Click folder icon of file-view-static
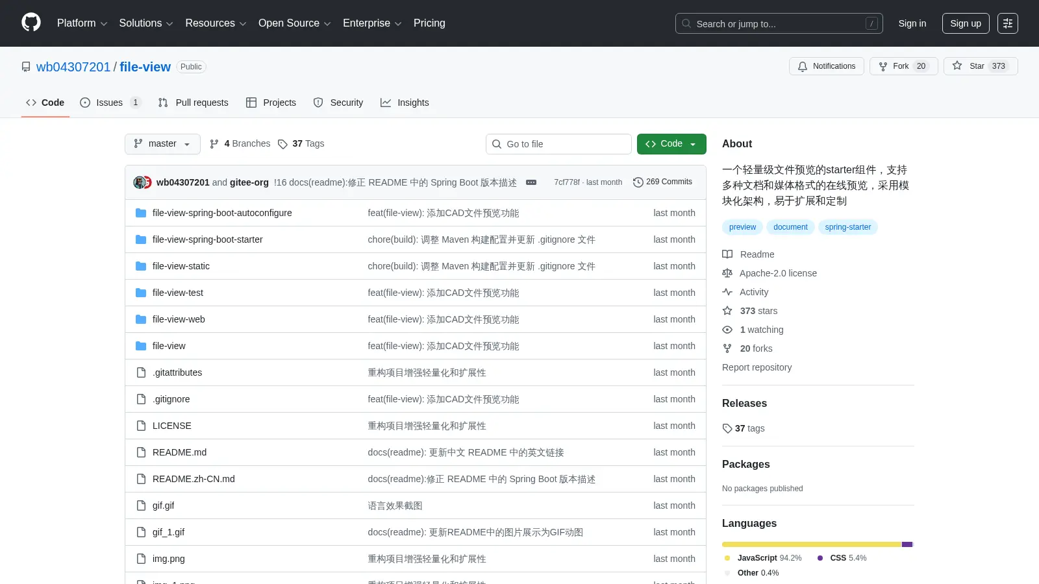 pos(141,266)
